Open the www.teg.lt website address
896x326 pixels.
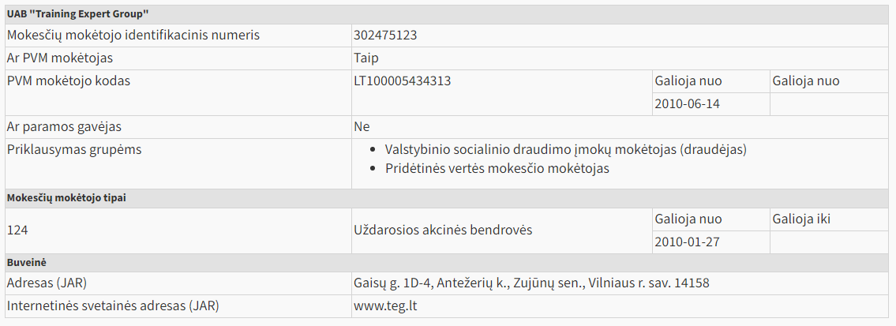384,306
